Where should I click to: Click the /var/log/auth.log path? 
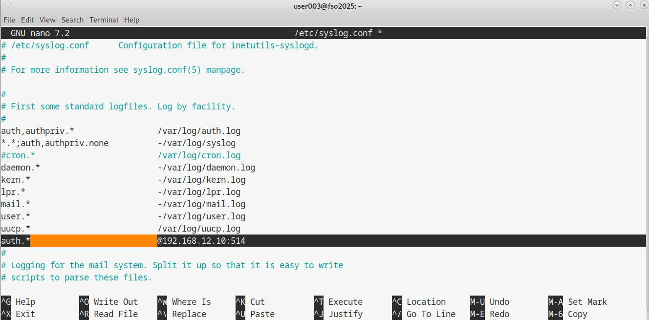pyautogui.click(x=199, y=131)
